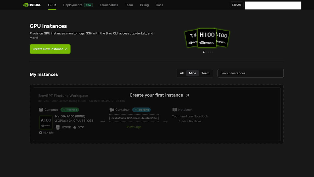Click the GPU Instances heading
This screenshot has height=177, width=314.
(x=48, y=26)
